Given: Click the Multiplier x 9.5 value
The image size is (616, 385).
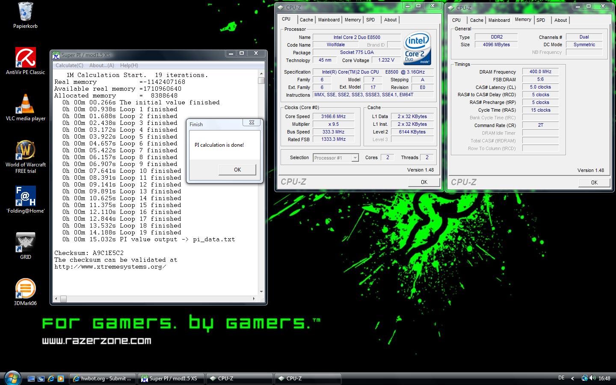Looking at the screenshot, I should [333, 124].
